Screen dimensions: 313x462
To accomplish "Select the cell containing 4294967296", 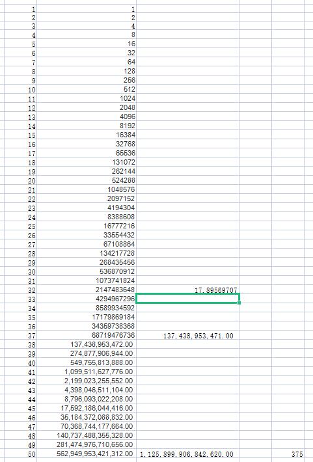I will click(87, 299).
